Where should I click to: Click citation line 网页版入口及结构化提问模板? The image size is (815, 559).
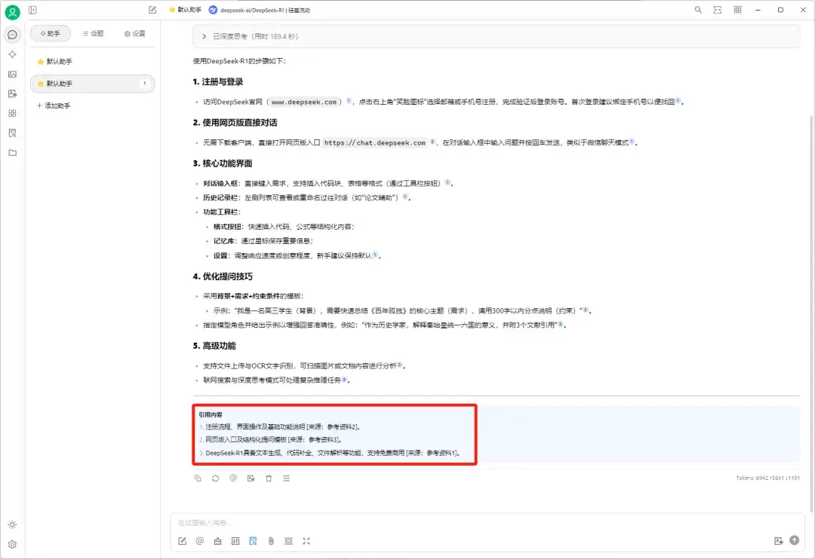[x=273, y=440]
